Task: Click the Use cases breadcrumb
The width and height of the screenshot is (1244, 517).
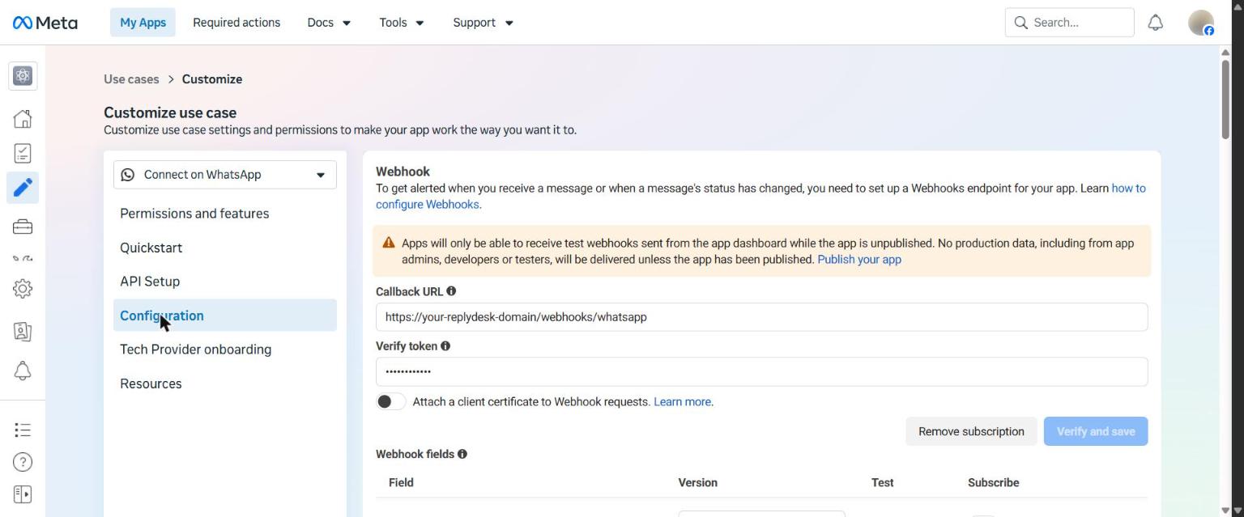Action: pyautogui.click(x=131, y=79)
